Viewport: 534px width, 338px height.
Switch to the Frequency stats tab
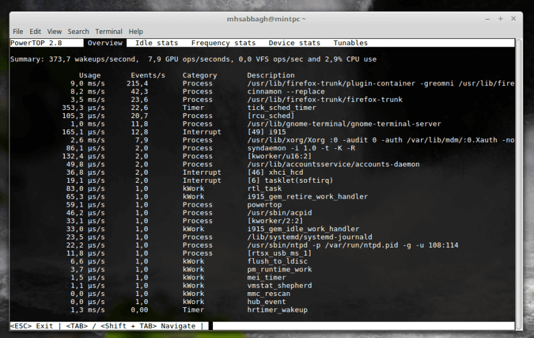(223, 43)
